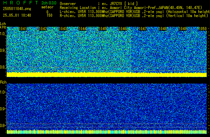This screenshot has height=137, width=210.
Task: Click the 0.8 frequency label on Lch axis
Action: click(x=3, y=67)
